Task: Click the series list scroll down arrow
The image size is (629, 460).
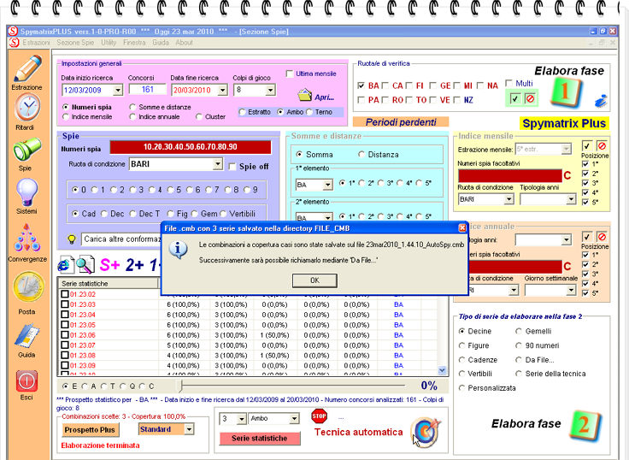Action: [x=442, y=370]
